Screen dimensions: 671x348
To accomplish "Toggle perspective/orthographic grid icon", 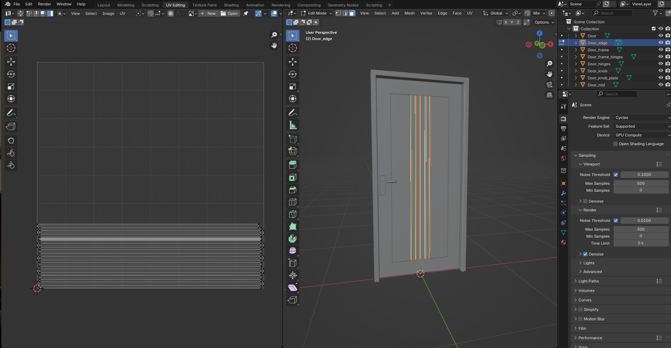I will click(x=549, y=95).
